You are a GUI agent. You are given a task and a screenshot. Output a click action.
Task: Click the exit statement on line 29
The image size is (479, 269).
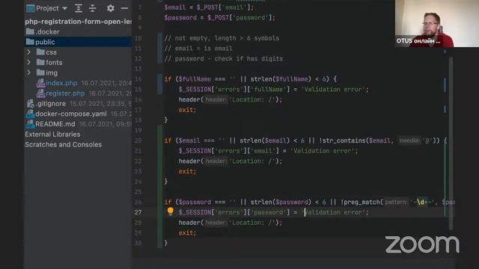[x=187, y=233]
